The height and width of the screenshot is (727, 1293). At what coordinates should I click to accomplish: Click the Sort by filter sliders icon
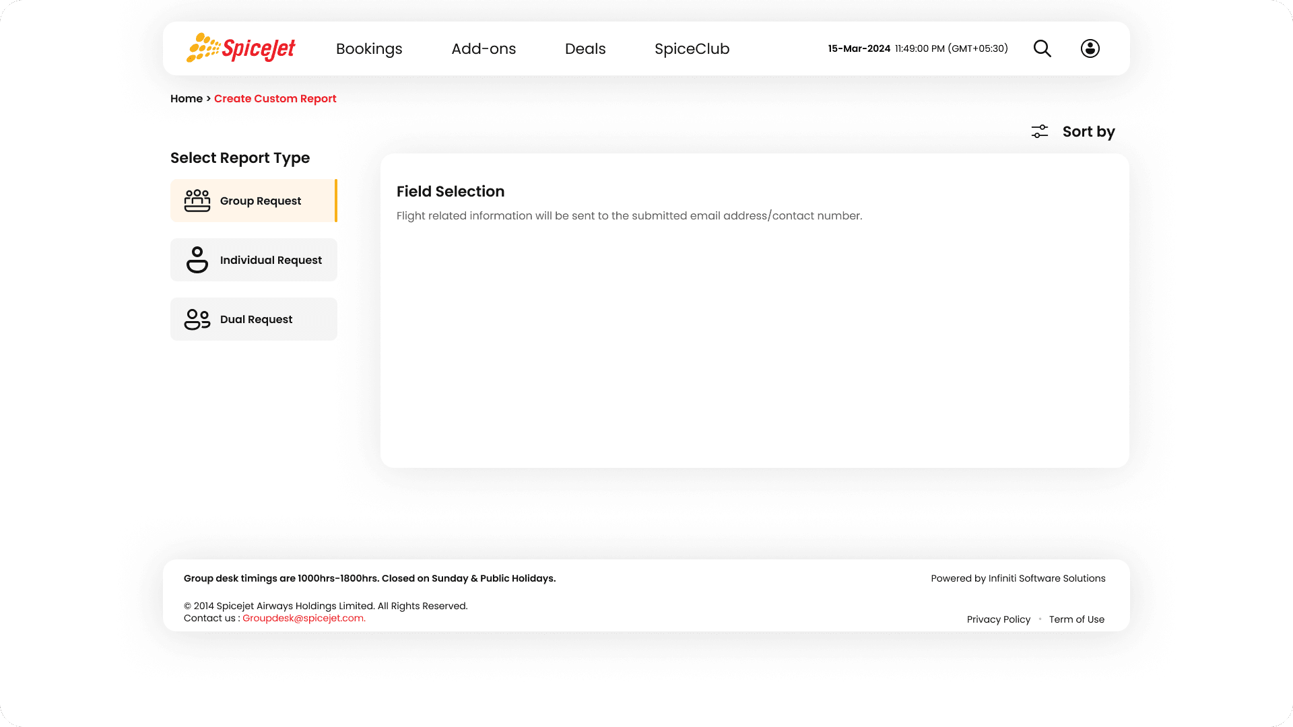coord(1039,132)
